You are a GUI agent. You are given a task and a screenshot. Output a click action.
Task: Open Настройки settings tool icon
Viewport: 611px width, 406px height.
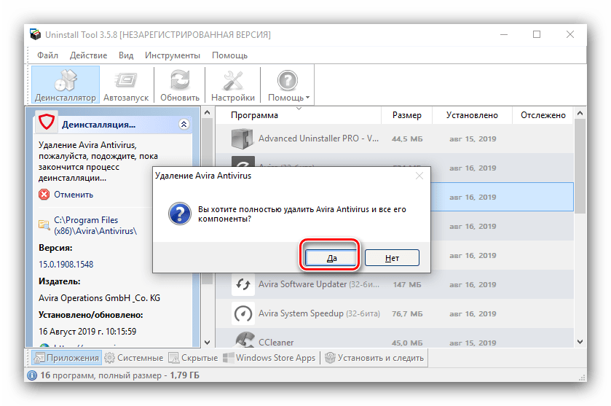(x=232, y=80)
